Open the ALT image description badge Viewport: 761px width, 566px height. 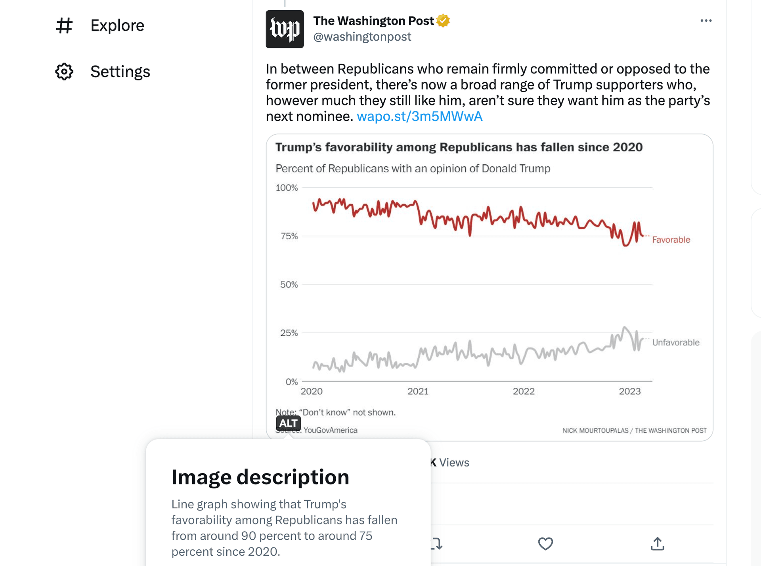(x=289, y=423)
